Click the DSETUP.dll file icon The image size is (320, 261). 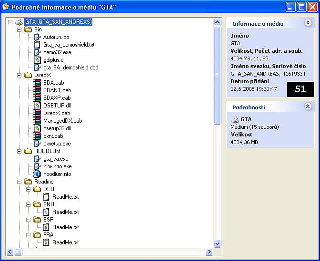[x=37, y=106]
